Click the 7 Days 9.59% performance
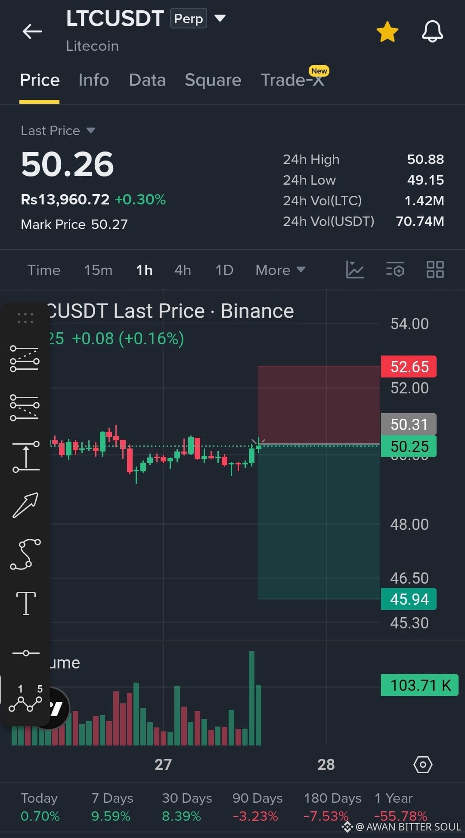 [112, 807]
